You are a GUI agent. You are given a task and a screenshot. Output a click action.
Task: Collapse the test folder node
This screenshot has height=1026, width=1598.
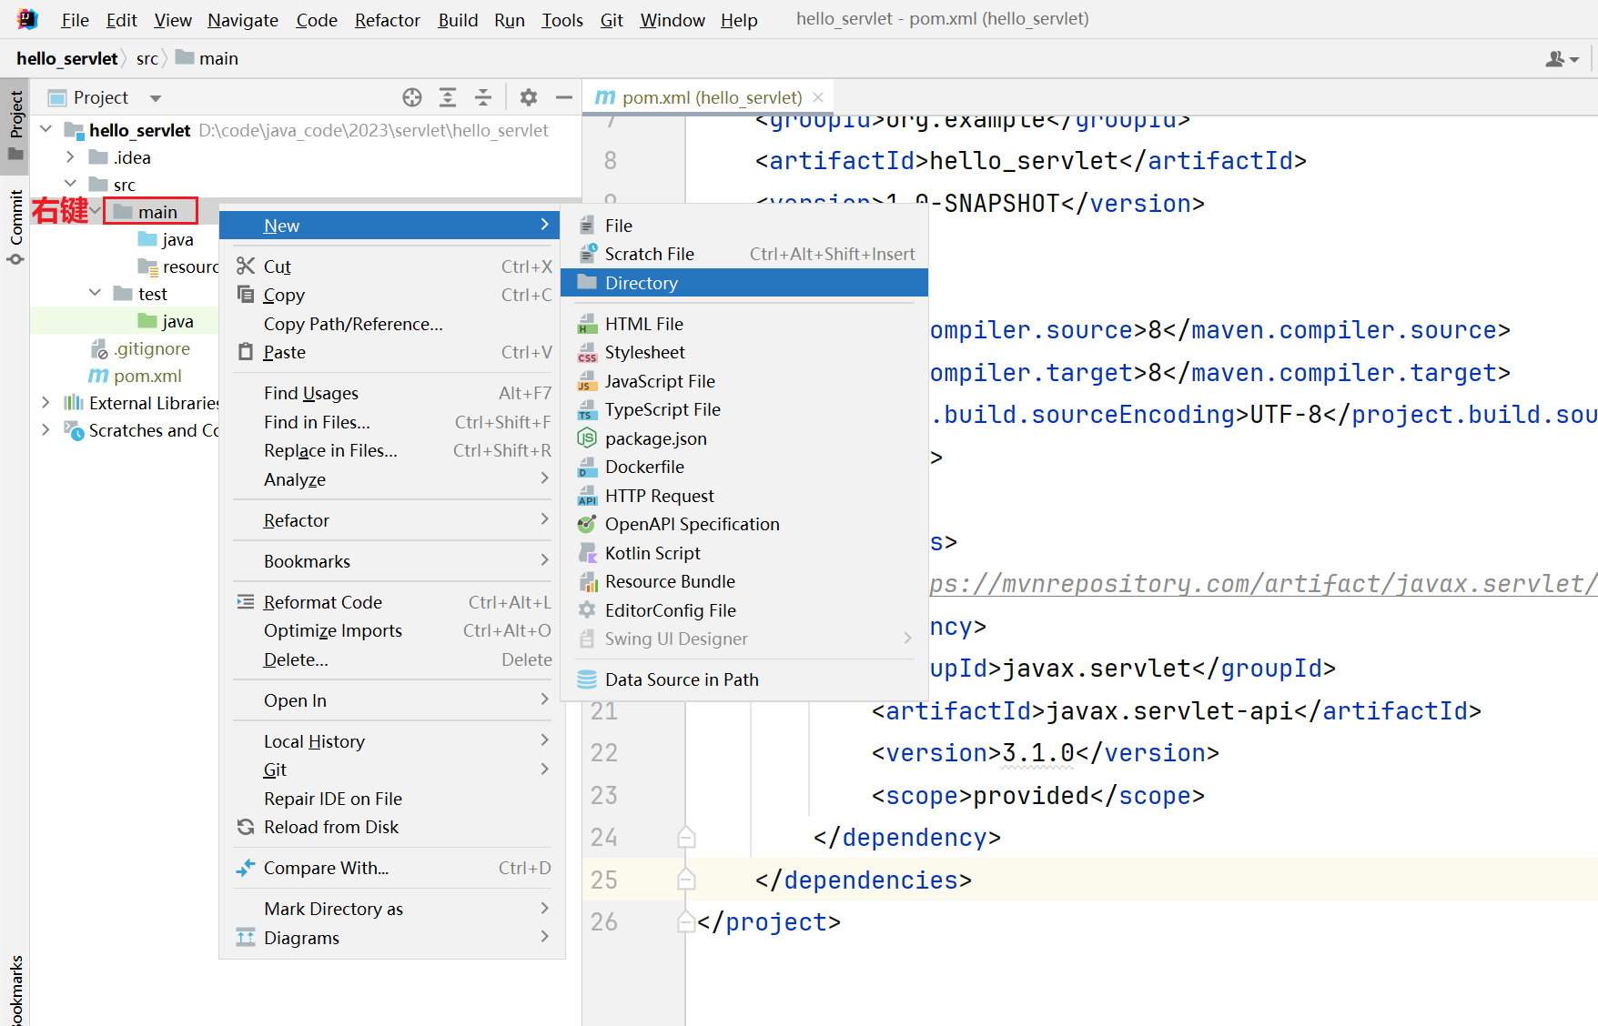click(x=95, y=293)
